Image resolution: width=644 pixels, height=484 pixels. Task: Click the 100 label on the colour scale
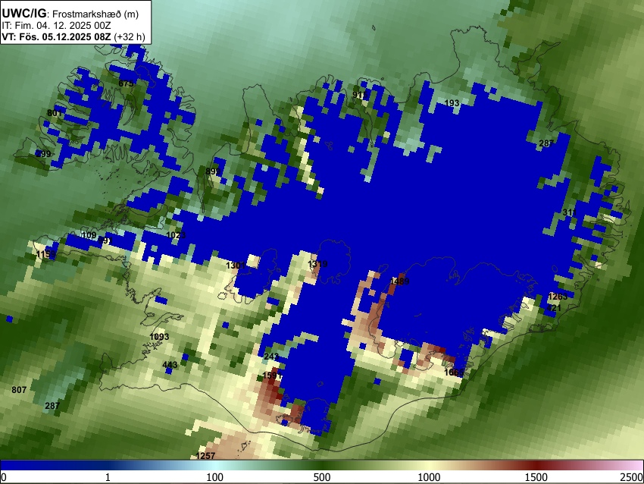(x=215, y=477)
